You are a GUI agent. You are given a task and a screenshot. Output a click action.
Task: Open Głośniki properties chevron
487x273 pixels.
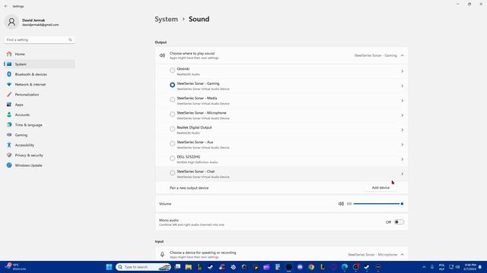point(403,71)
